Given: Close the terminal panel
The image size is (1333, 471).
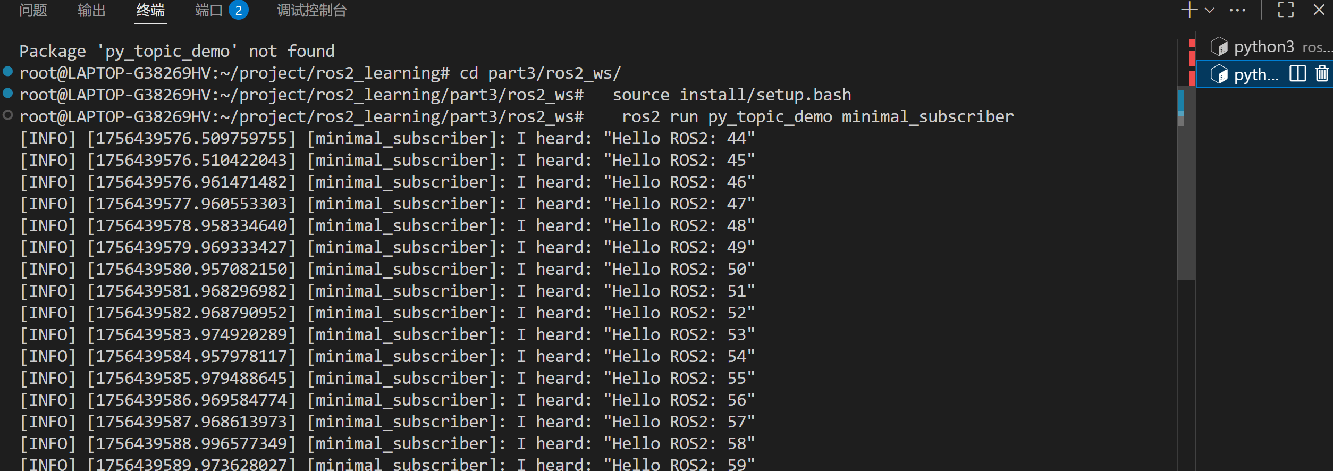Looking at the screenshot, I should point(1319,10).
